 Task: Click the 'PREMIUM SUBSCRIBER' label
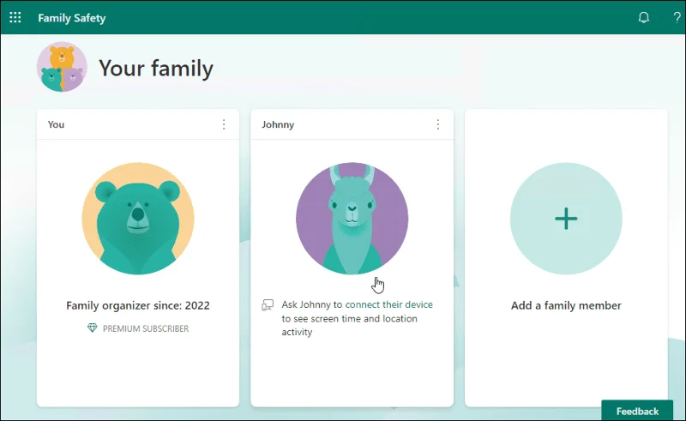tap(146, 328)
